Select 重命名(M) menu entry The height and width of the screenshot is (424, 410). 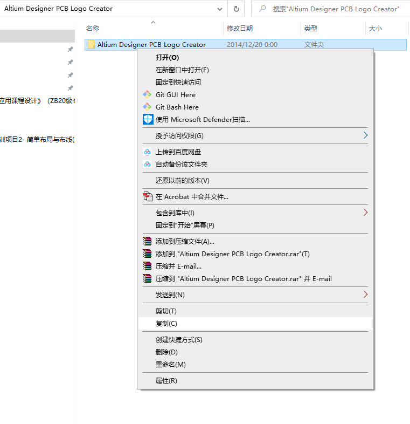(x=170, y=365)
